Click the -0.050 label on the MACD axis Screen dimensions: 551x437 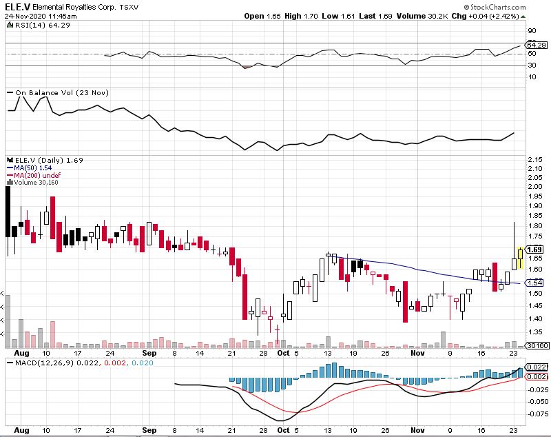tap(537, 402)
